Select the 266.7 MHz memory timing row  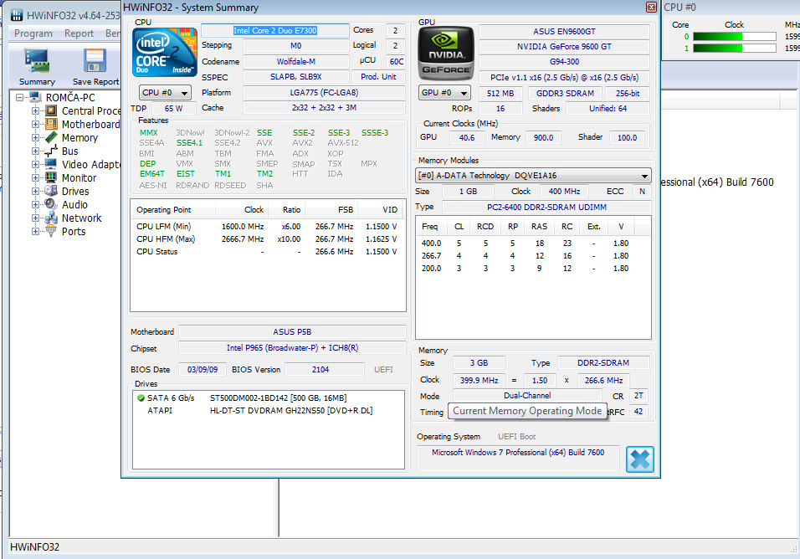[533, 255]
